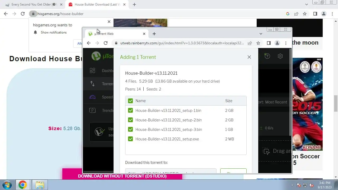The width and height of the screenshot is (338, 190).
Task: Open profile in main Chrome window
Action: [x=324, y=14]
